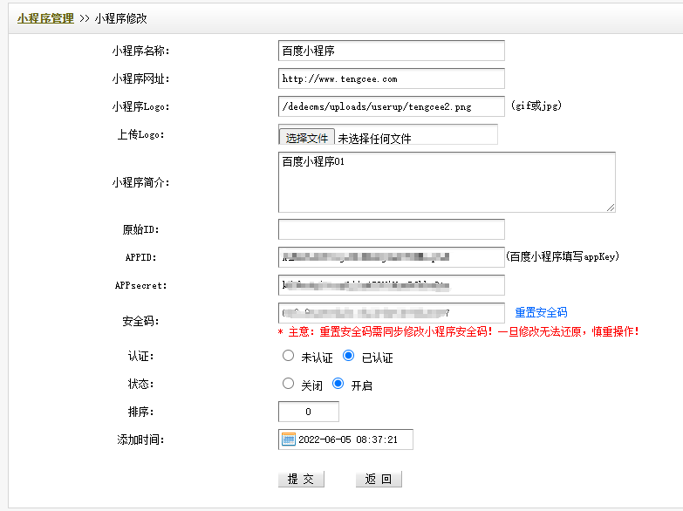Screen dimensions: 683x511
Task: Click the APPsecret input field
Action: tap(391, 285)
